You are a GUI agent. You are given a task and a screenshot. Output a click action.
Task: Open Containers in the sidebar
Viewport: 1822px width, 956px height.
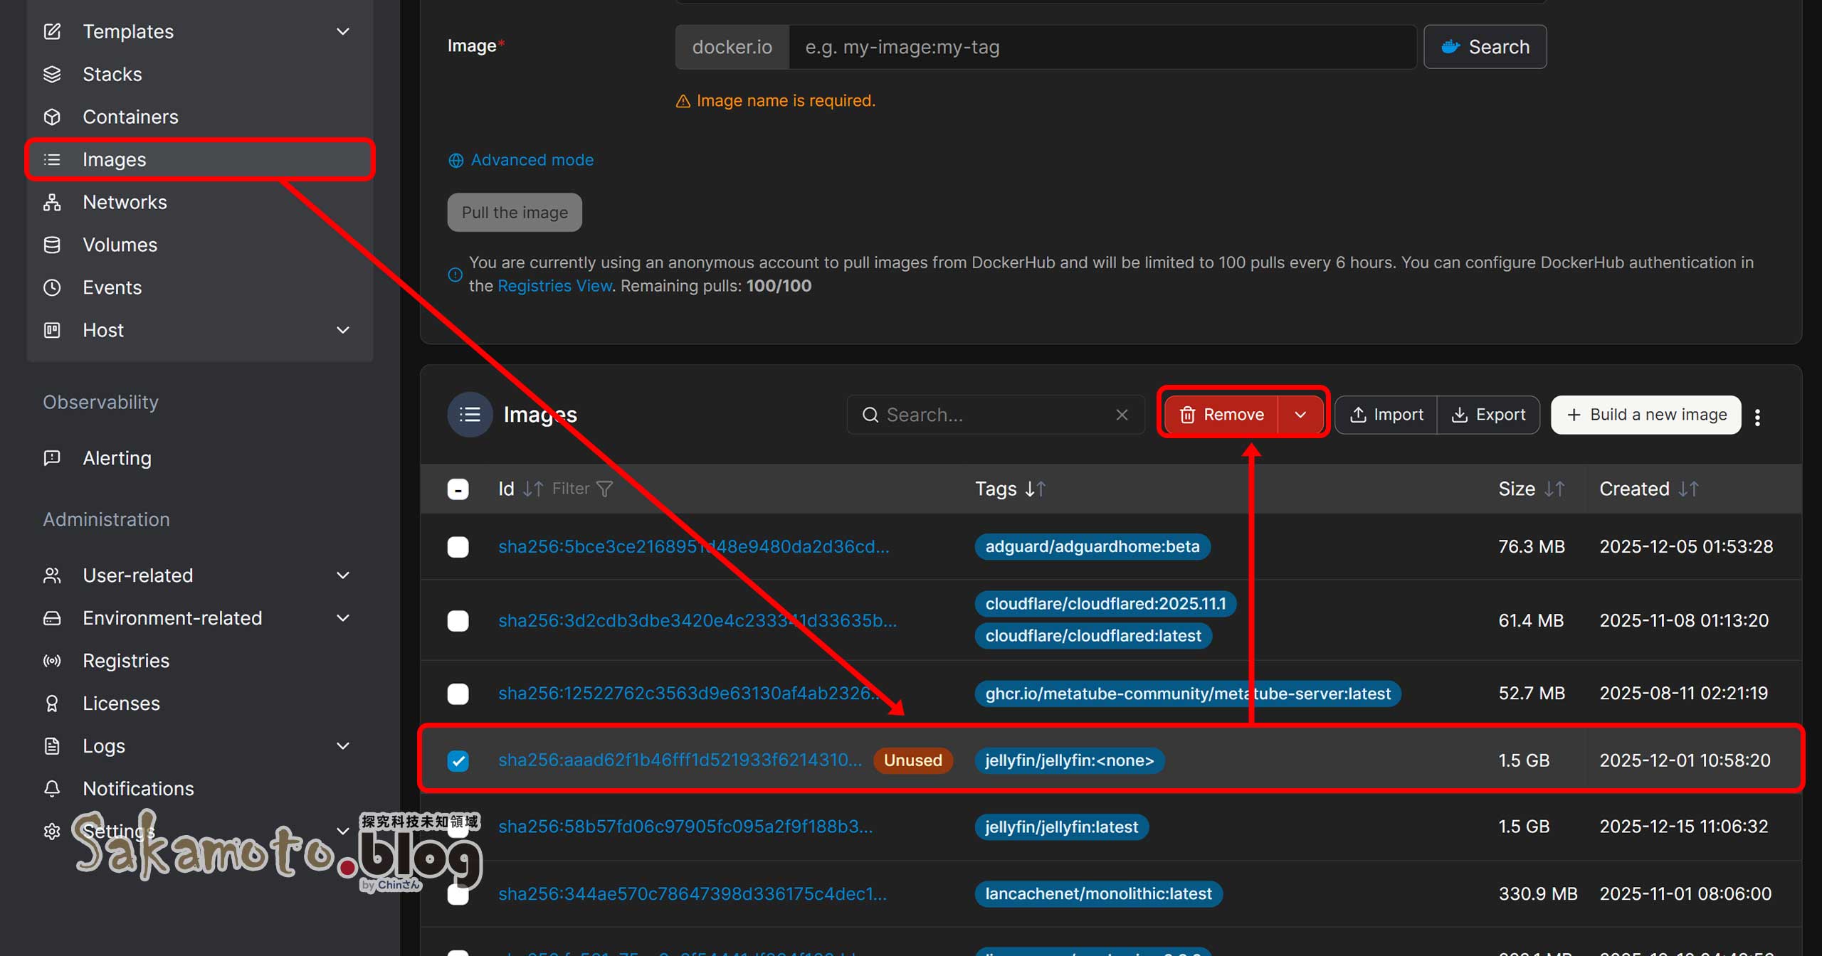point(130,117)
